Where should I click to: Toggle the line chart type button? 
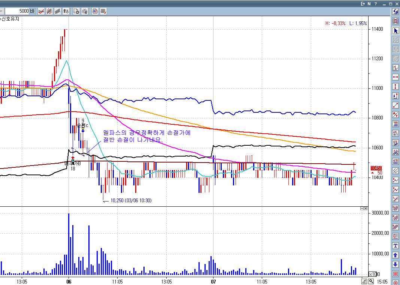pyautogui.click(x=41, y=11)
